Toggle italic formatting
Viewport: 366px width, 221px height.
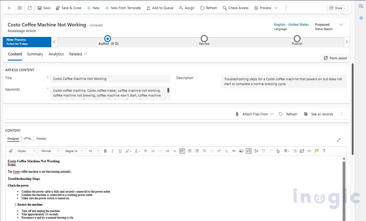[x=112, y=151]
